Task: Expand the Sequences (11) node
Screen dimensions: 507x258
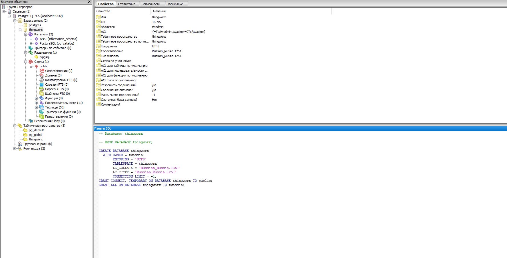Action: click(36, 103)
